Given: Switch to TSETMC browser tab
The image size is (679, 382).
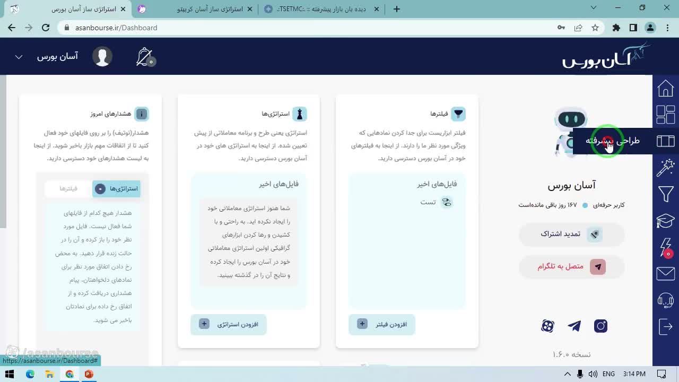Looking at the screenshot, I should pos(322,9).
